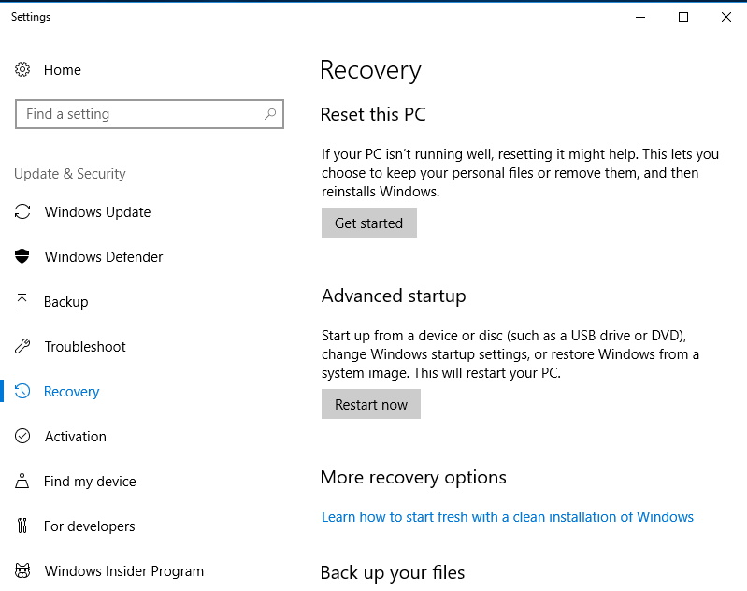Click the Back up your files heading
Viewport: 747px width, 591px height.
[x=393, y=573]
